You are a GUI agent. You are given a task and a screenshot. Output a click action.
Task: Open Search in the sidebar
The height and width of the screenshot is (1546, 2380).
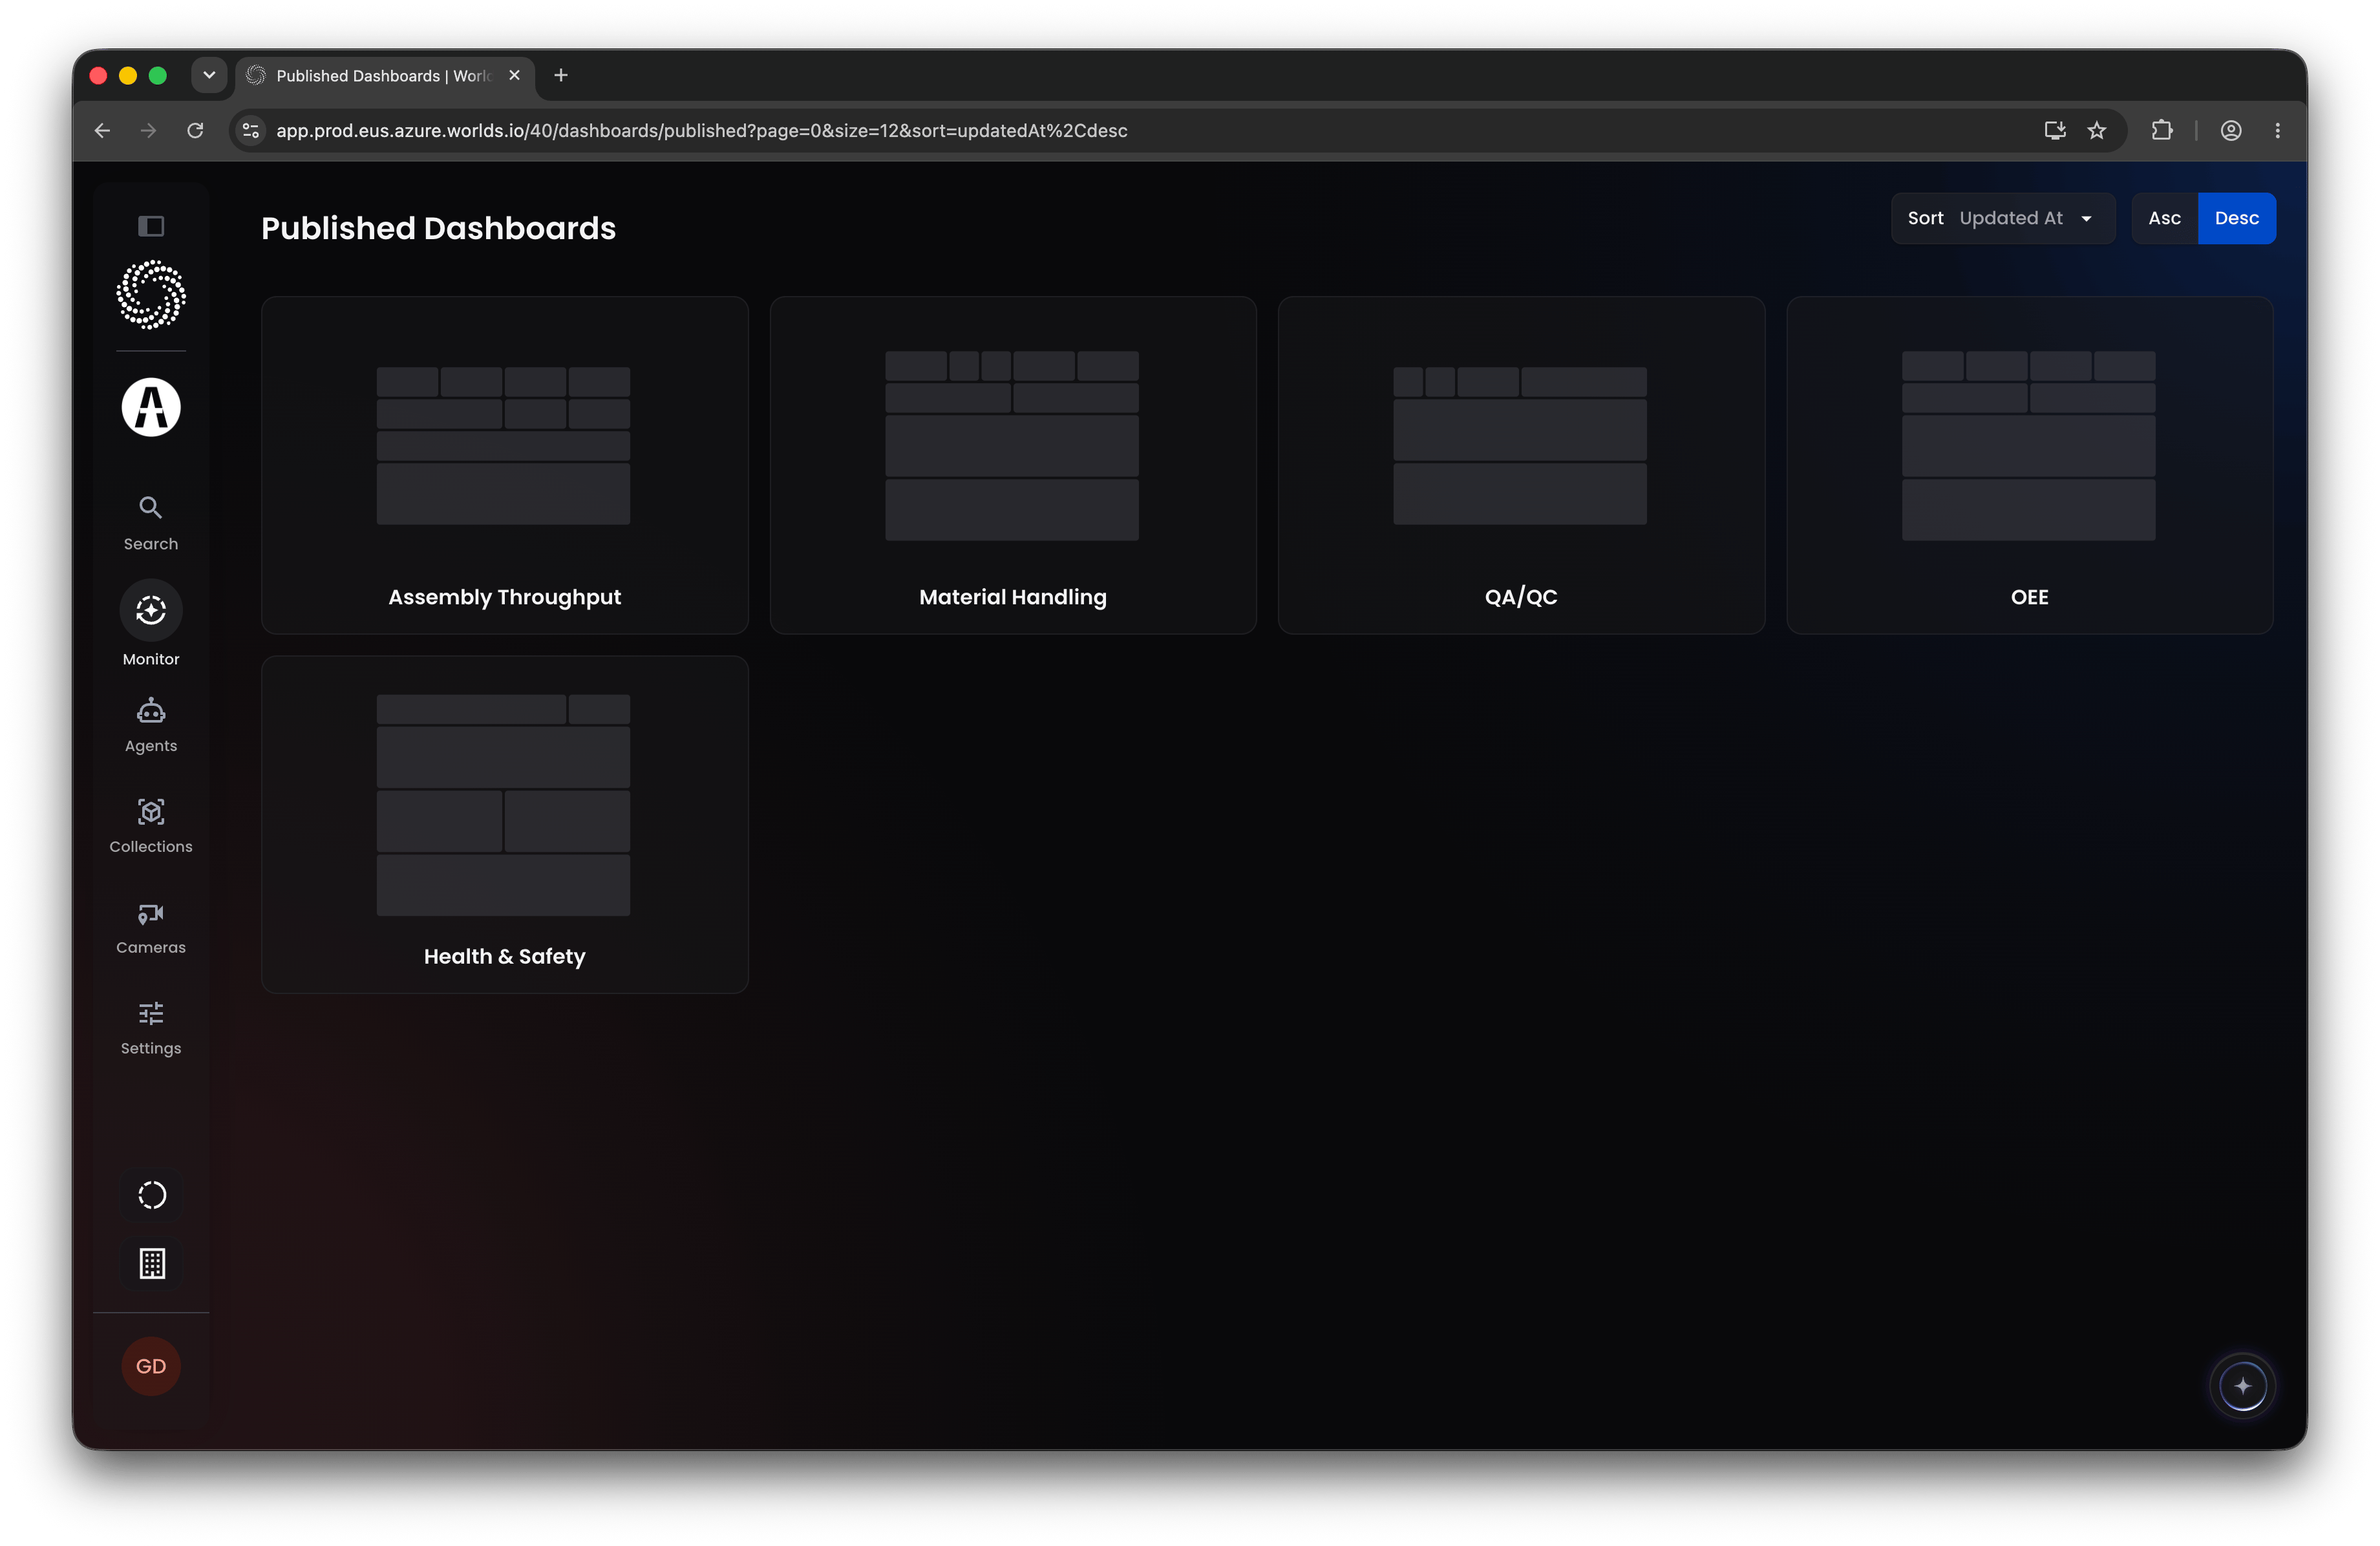(151, 523)
